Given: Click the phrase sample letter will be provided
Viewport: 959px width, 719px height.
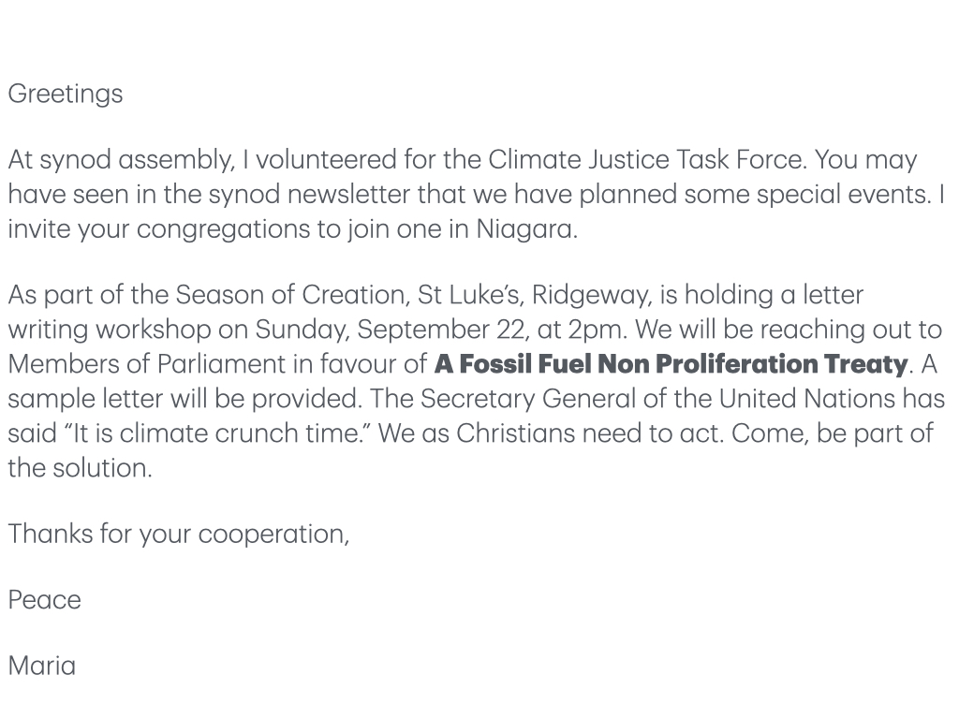Looking at the screenshot, I should 184,399.
